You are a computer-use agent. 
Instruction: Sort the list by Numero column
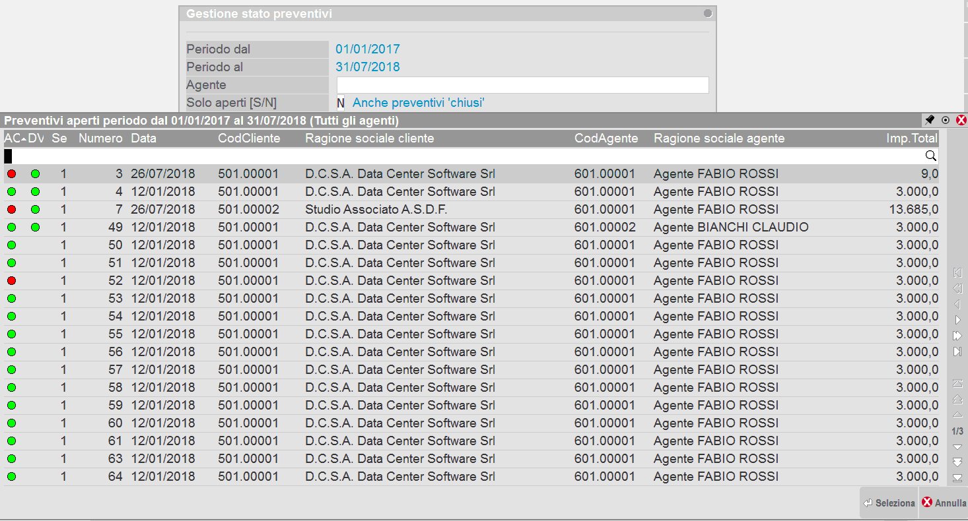(x=100, y=138)
